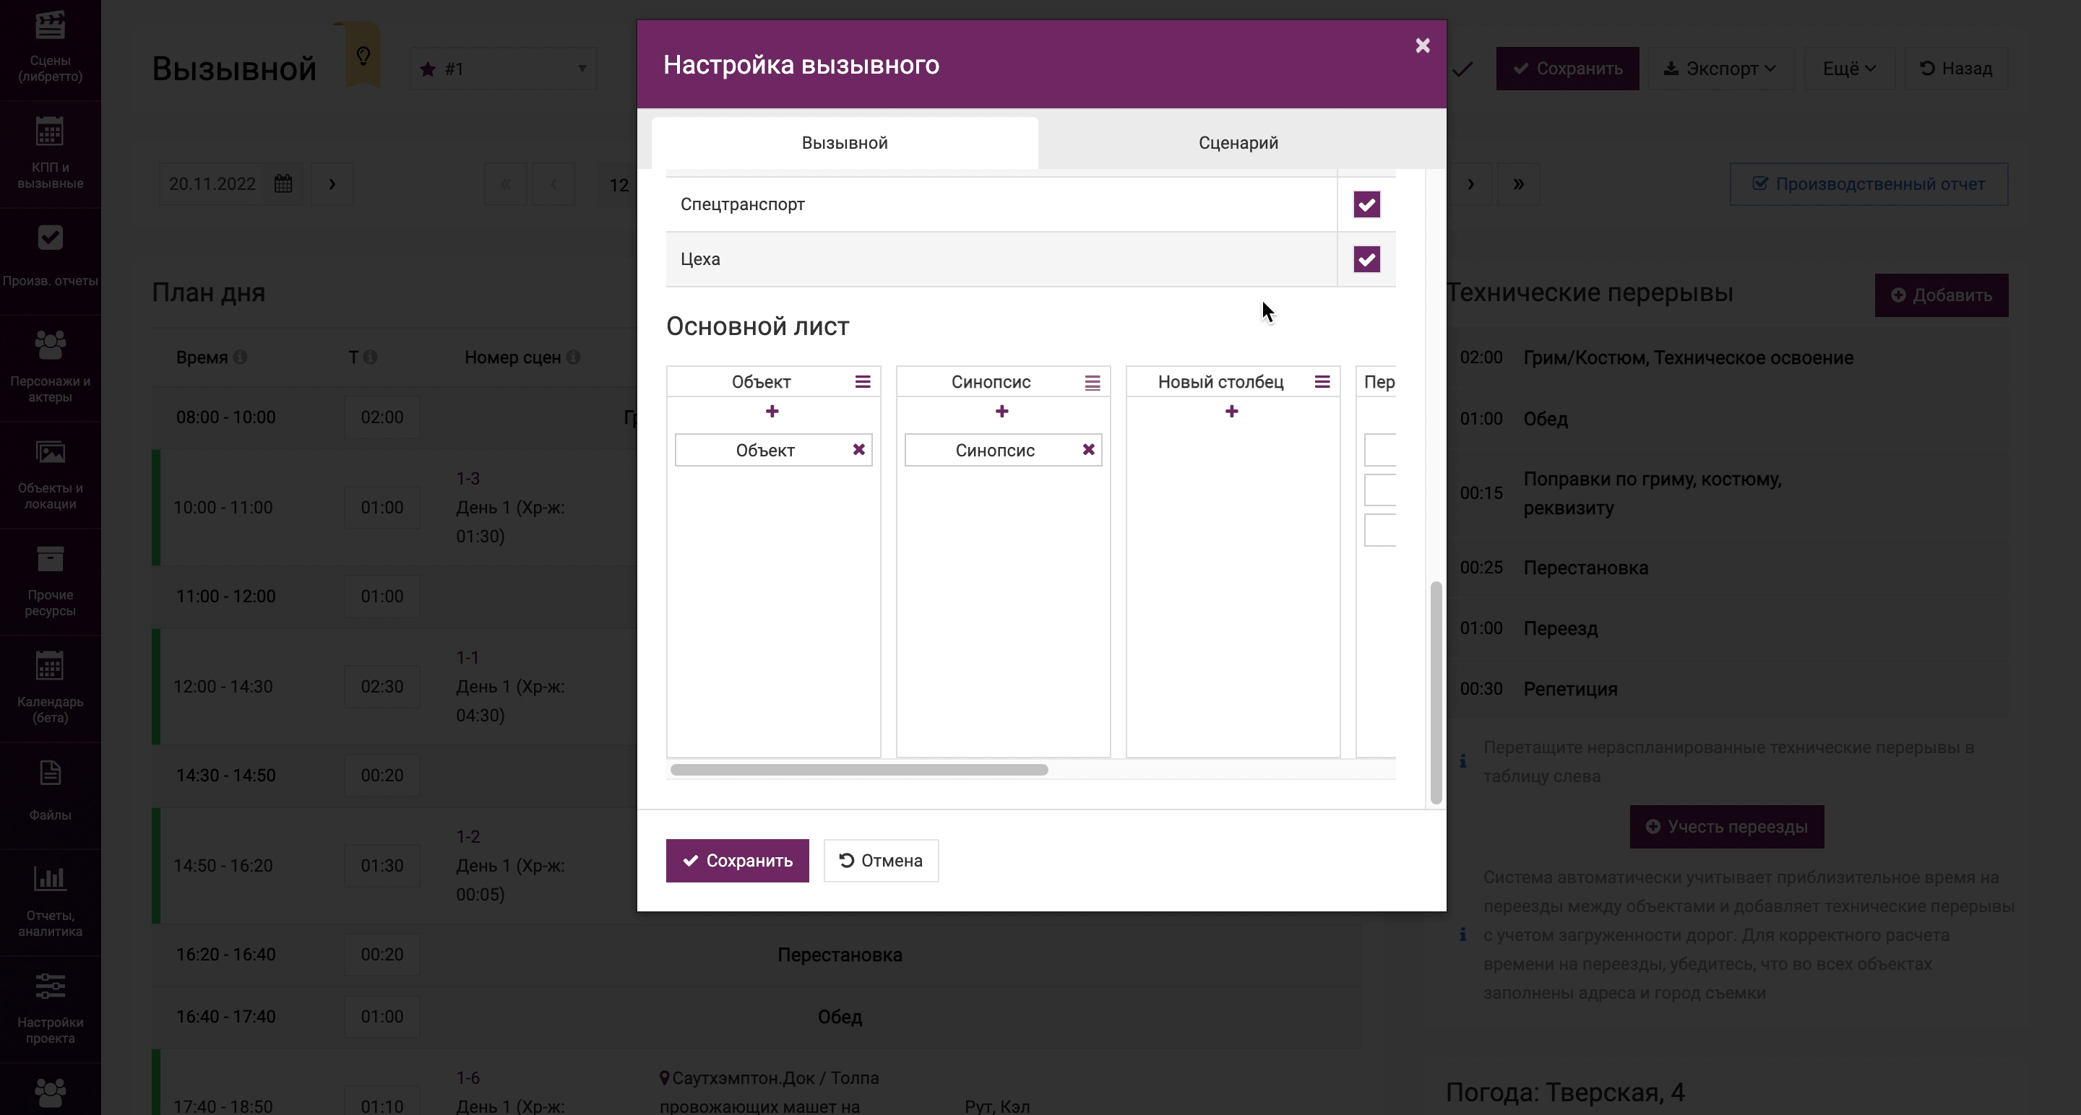Screen dimensions: 2081x1115
Task: Click the 01:00 duration field for 10:00 - 11:00
Action: [x=382, y=508]
